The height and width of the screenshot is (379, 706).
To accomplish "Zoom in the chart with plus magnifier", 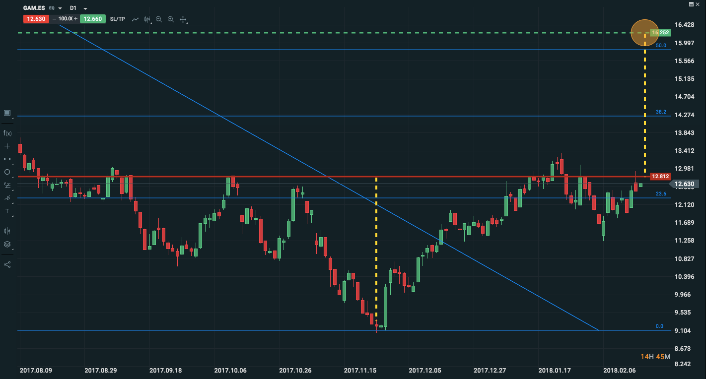I will 171,19.
